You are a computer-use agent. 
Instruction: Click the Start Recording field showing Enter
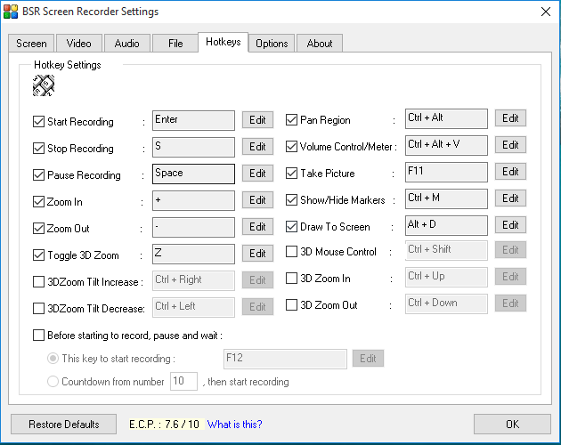(x=193, y=120)
